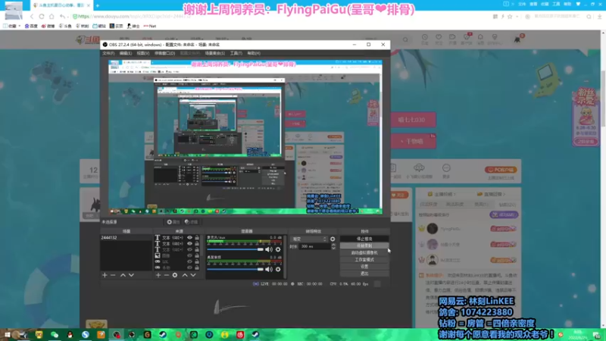Open QQ penguin from the taskbar
This screenshot has width=606, height=341.
(x=70, y=335)
